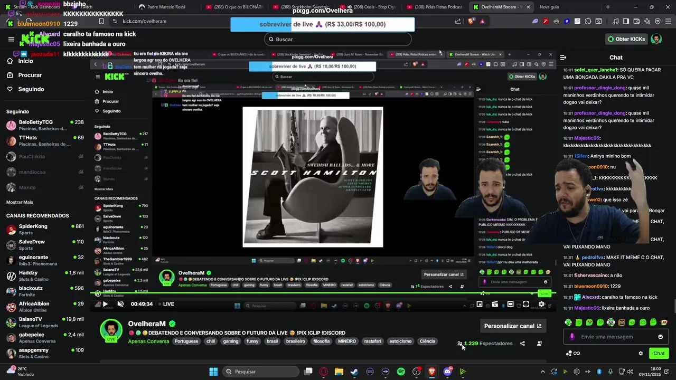The width and height of the screenshot is (676, 380).
Task: Click the Windows taskbar search box Pesquisar
Action: pyautogui.click(x=261, y=372)
